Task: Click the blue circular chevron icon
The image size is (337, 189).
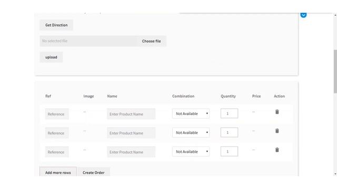Action: [303, 15]
